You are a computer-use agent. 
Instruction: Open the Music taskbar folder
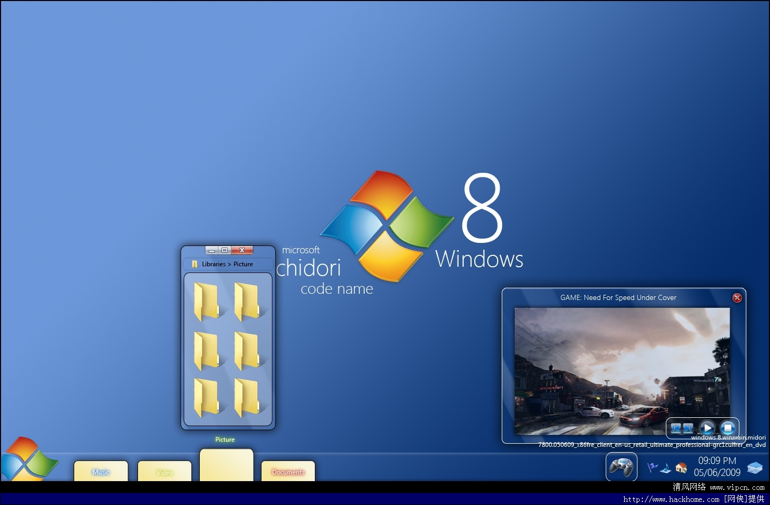tap(101, 471)
